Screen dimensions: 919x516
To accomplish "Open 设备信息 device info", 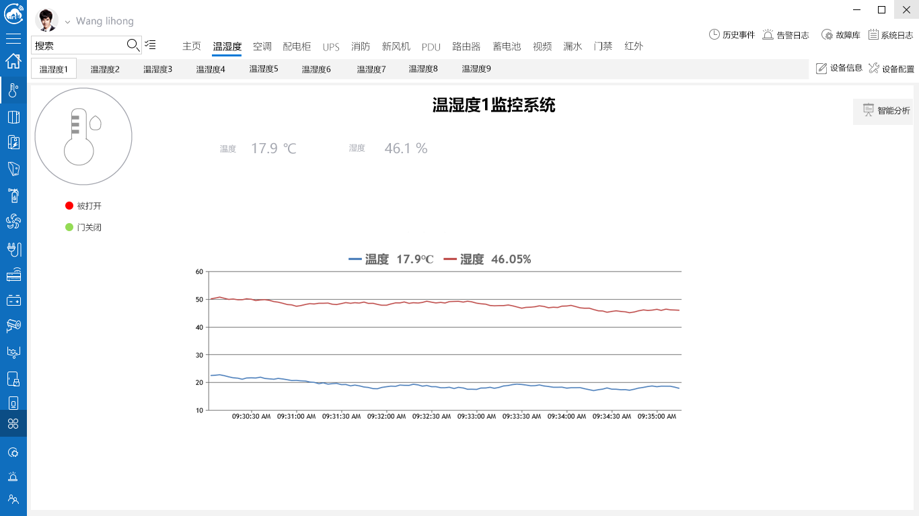I will tap(840, 68).
